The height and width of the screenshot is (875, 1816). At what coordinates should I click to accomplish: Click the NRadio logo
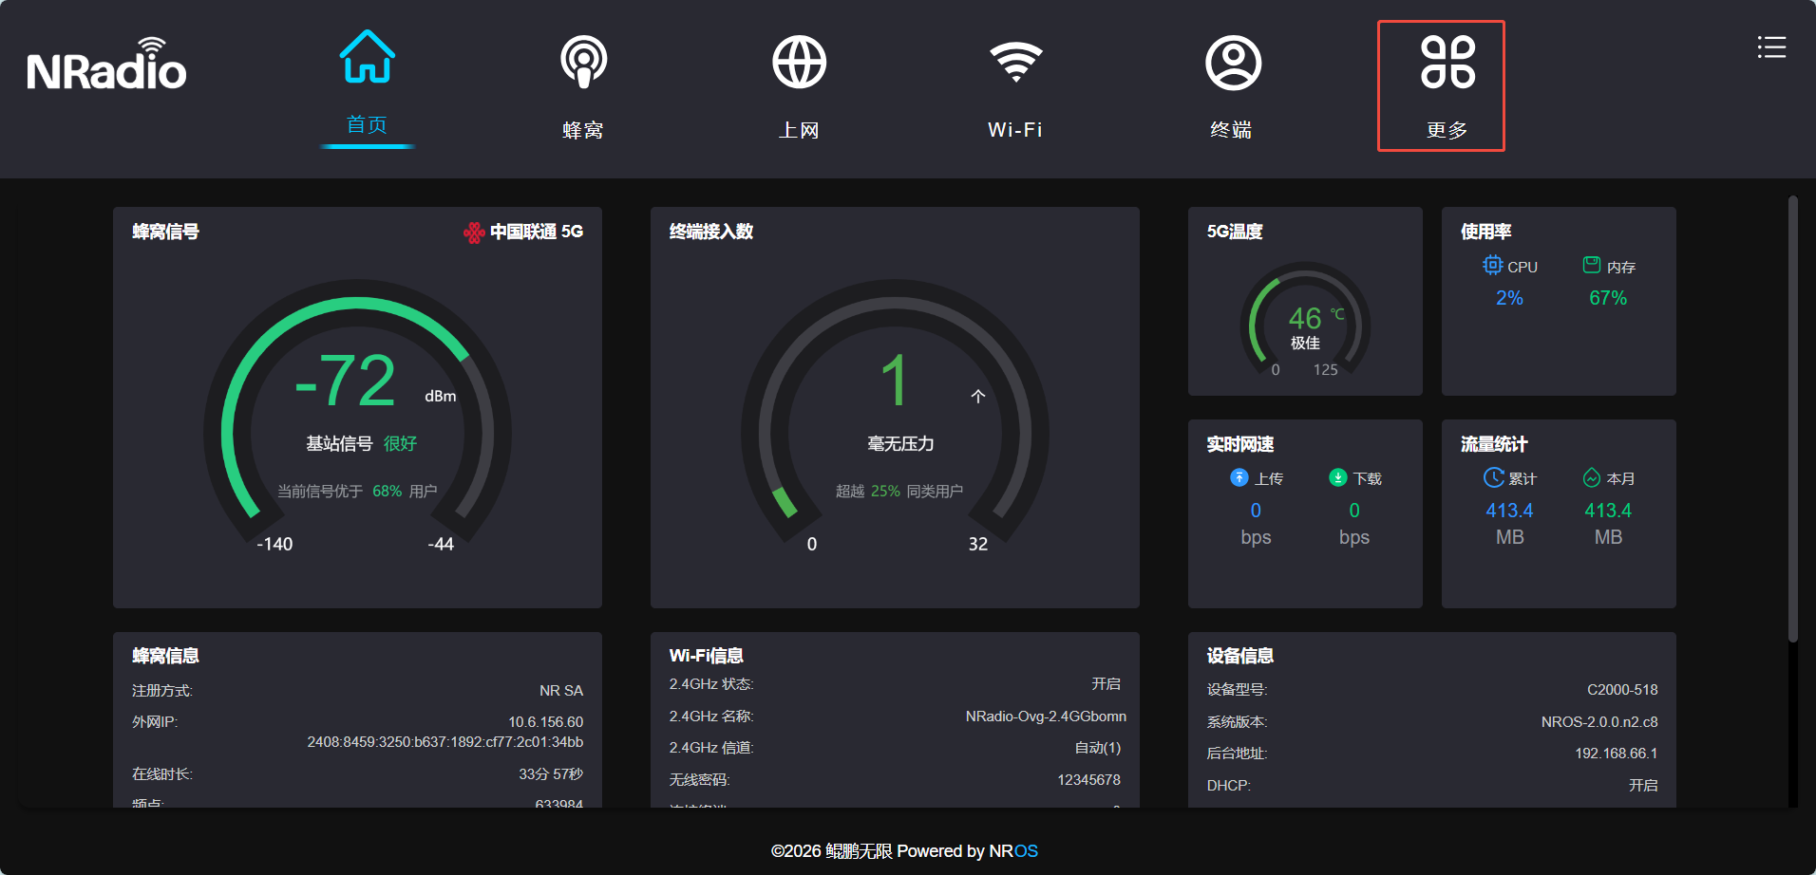point(106,66)
